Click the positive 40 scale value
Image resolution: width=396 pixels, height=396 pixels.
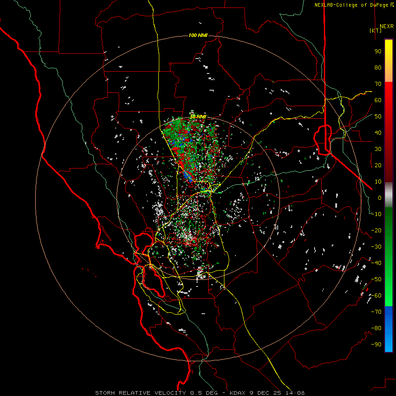click(378, 133)
